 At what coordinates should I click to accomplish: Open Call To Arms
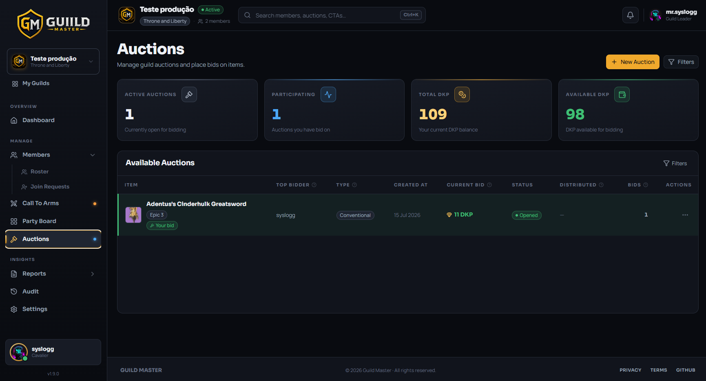tap(53, 203)
